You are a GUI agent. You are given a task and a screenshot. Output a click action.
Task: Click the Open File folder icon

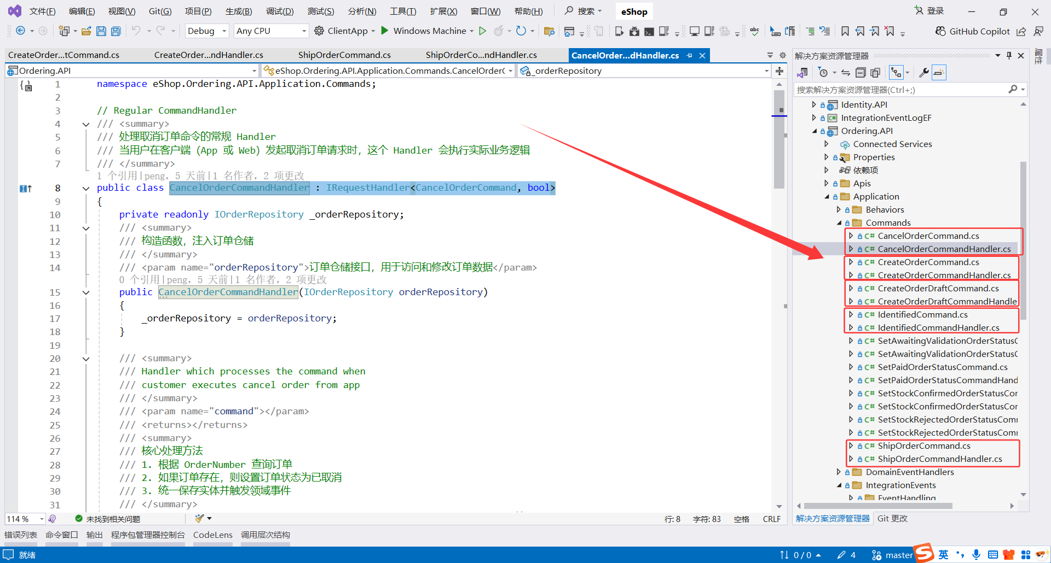pos(86,31)
